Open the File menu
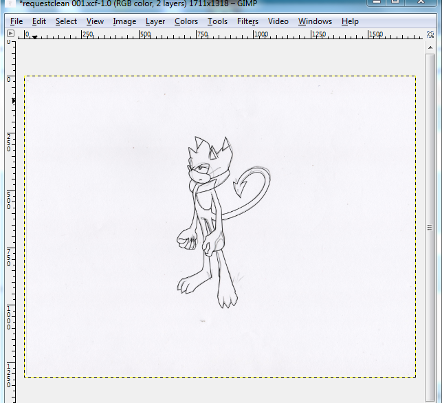The width and height of the screenshot is (442, 403). (x=16, y=21)
